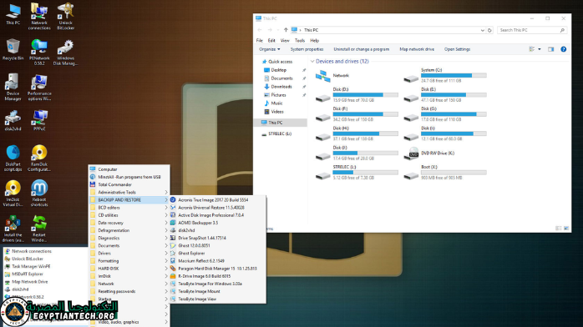Click the Up arrow in Explorer navigation
Screen dimensions: 583x327
coord(286,30)
